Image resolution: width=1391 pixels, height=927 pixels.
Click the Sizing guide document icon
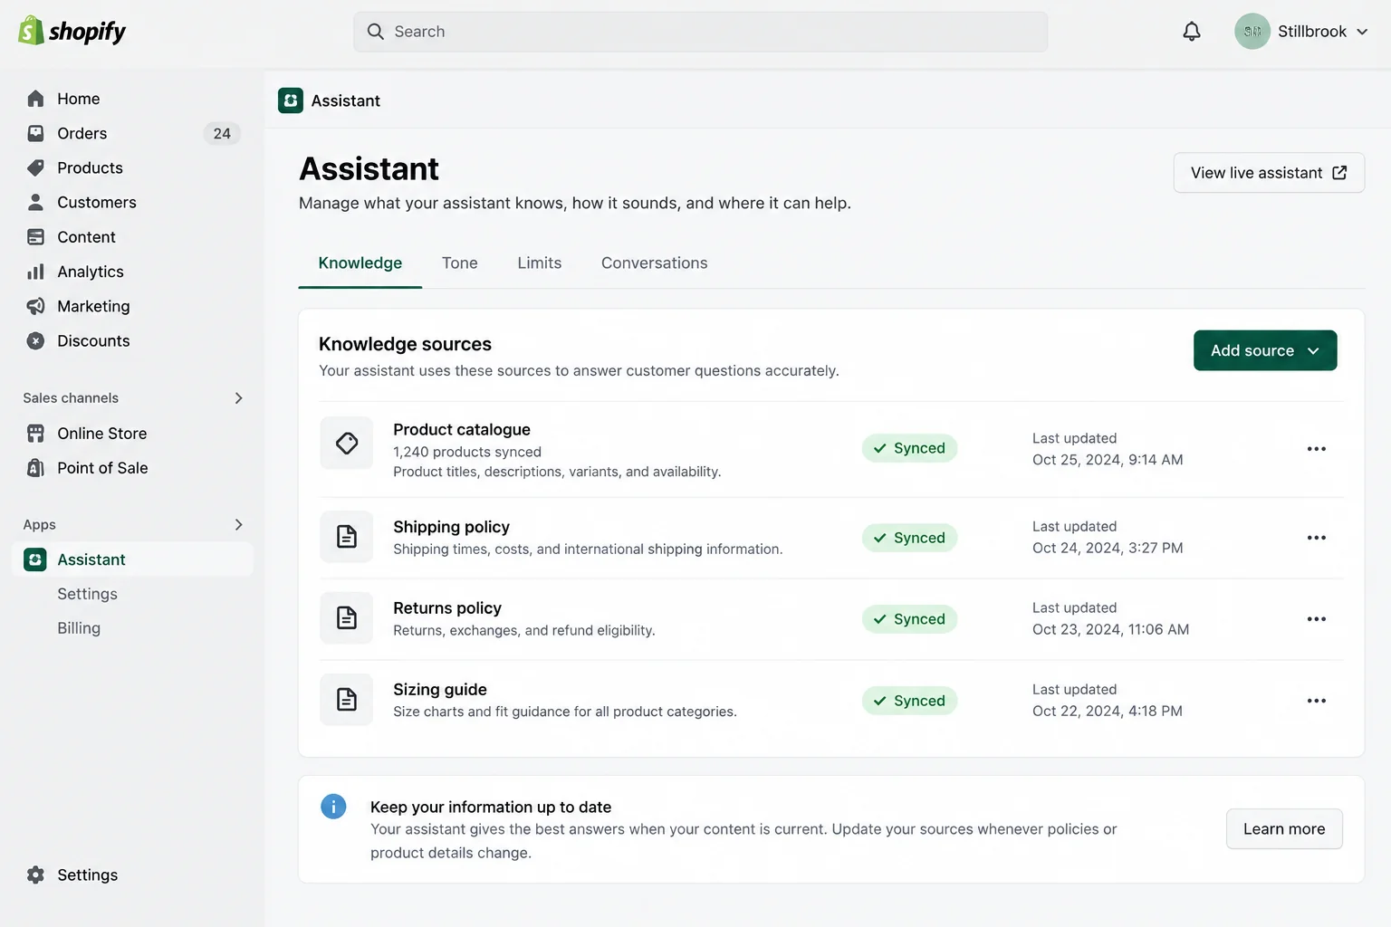pyautogui.click(x=347, y=700)
